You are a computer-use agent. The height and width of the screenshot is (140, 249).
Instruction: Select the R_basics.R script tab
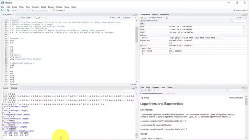[x=9, y=15]
